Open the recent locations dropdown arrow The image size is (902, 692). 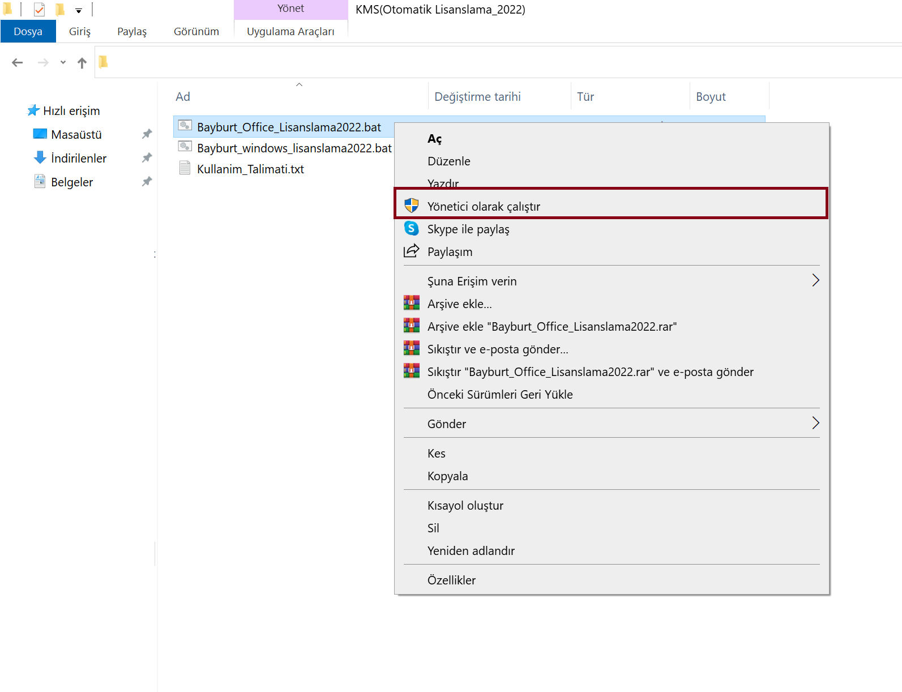(x=63, y=62)
